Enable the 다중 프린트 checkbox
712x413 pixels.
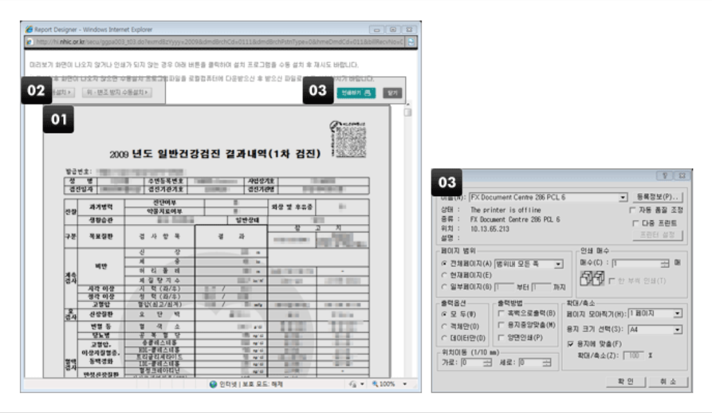click(636, 223)
